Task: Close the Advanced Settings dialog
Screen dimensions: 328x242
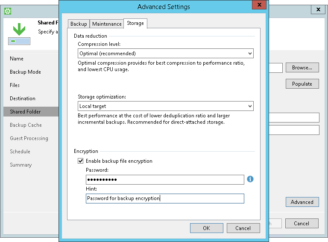Action: click(x=259, y=5)
